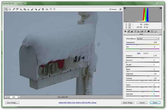Screen dimensions: 167x110
Task: Open the White Balance dropdown
Action: click(148, 38)
